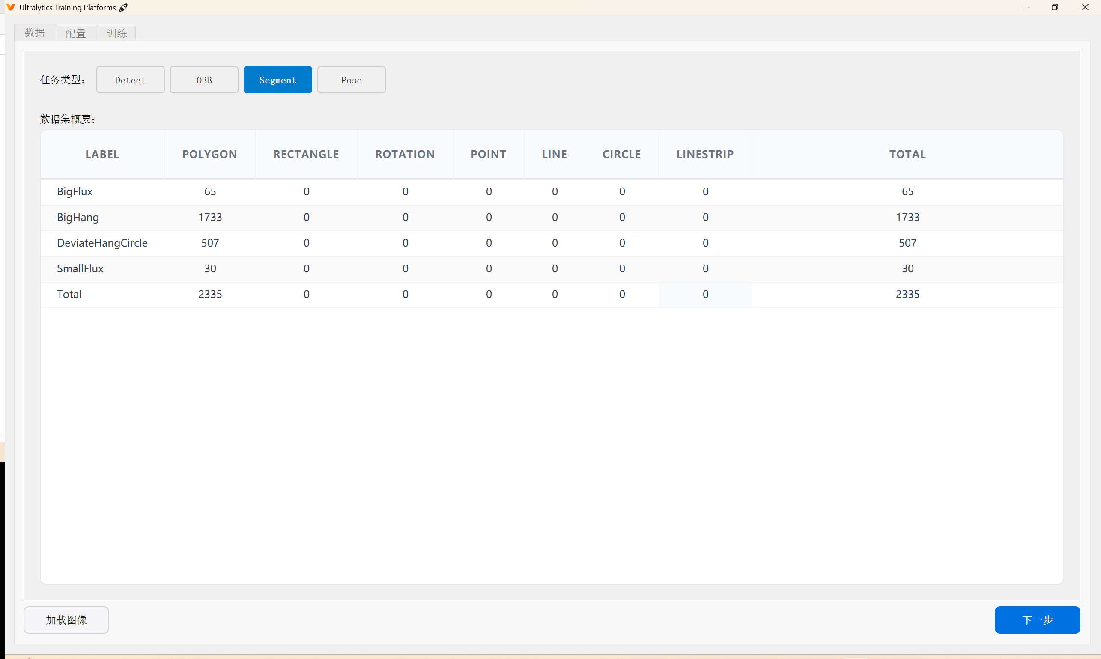Click the DeviateHangCircle label cell
Screen dimensions: 1101x659
click(x=102, y=243)
